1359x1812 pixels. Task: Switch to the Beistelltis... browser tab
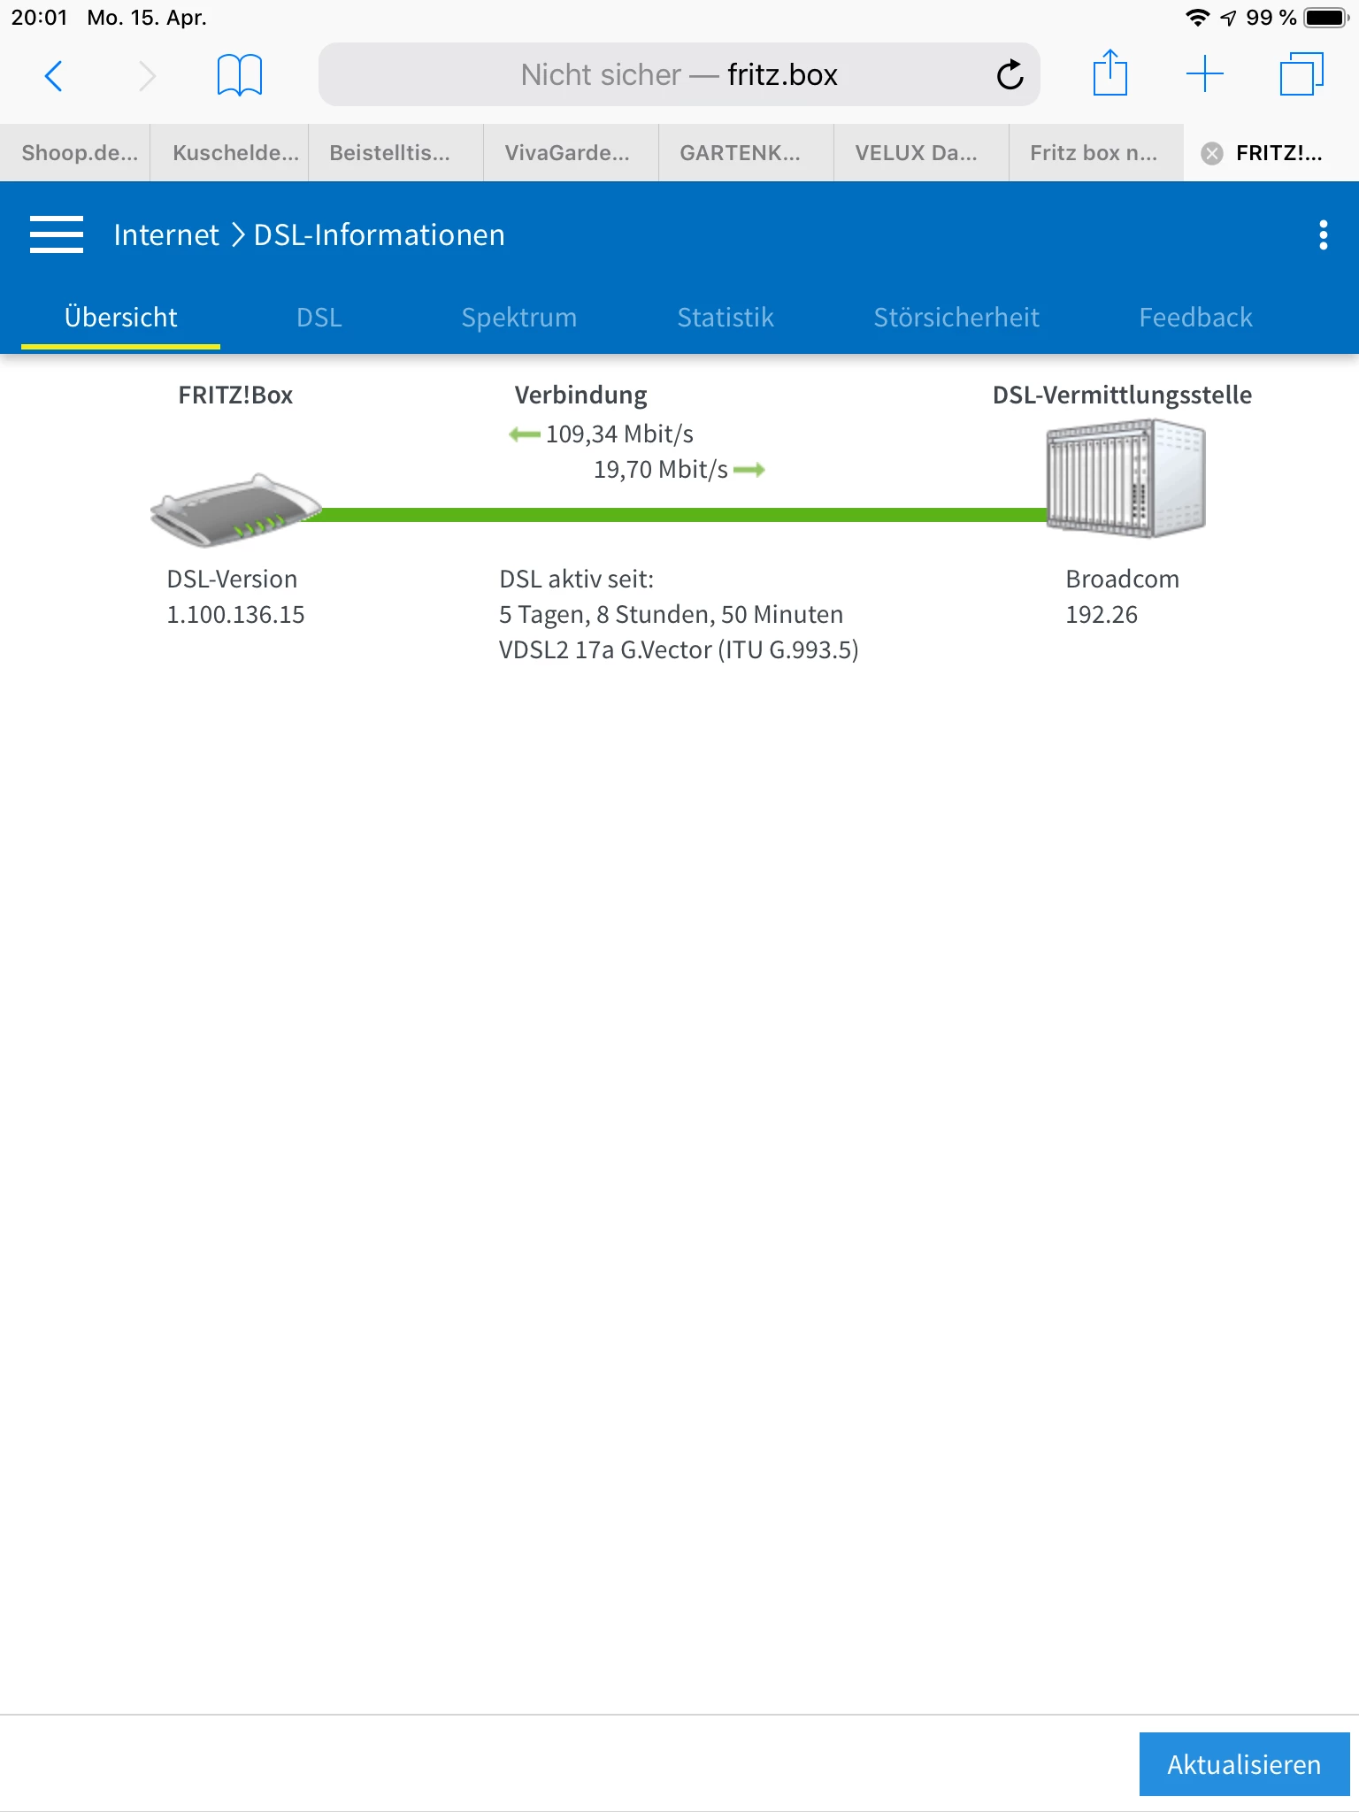(x=396, y=153)
